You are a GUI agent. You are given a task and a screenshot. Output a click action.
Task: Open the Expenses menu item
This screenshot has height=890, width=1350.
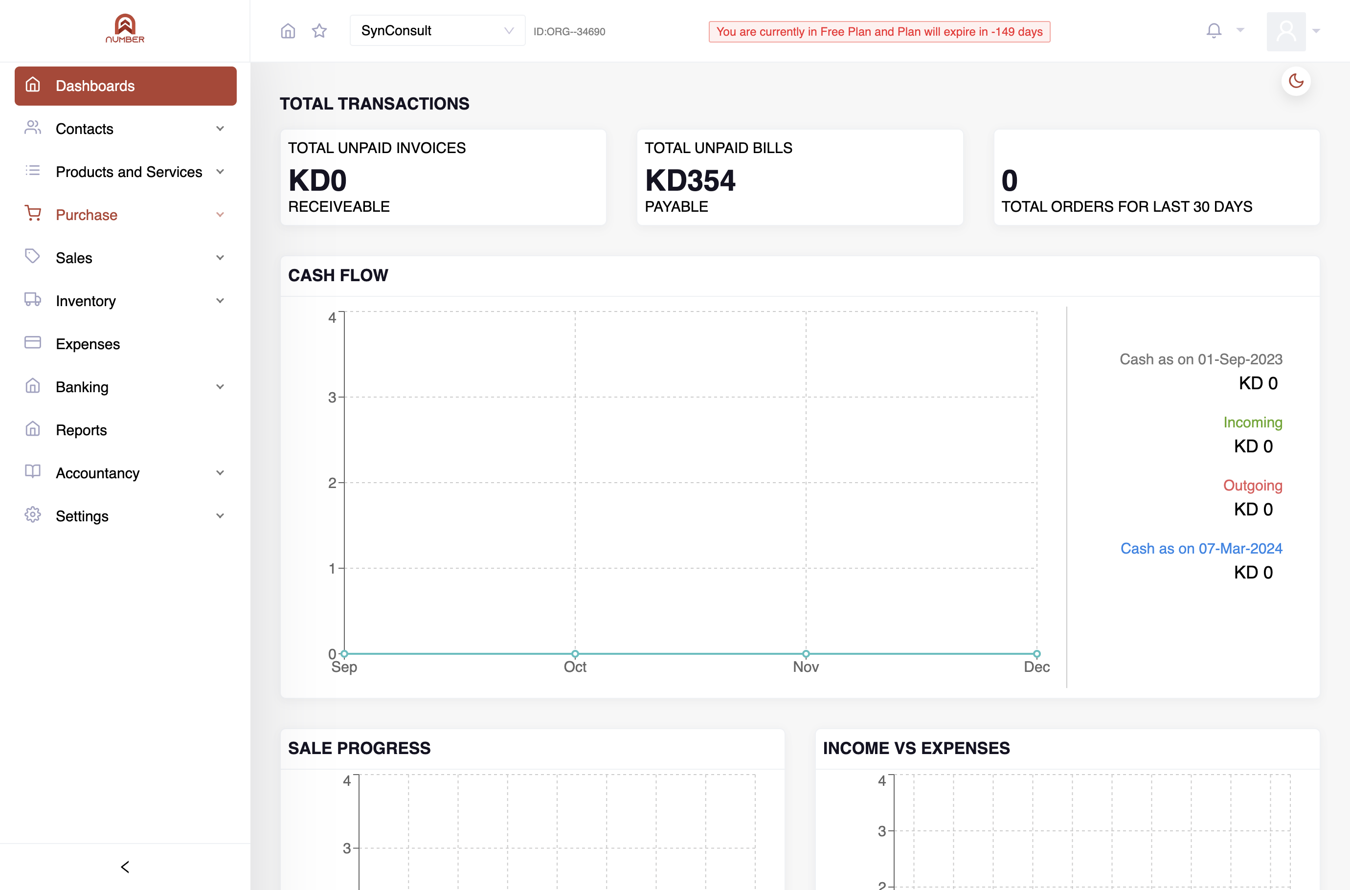126,344
